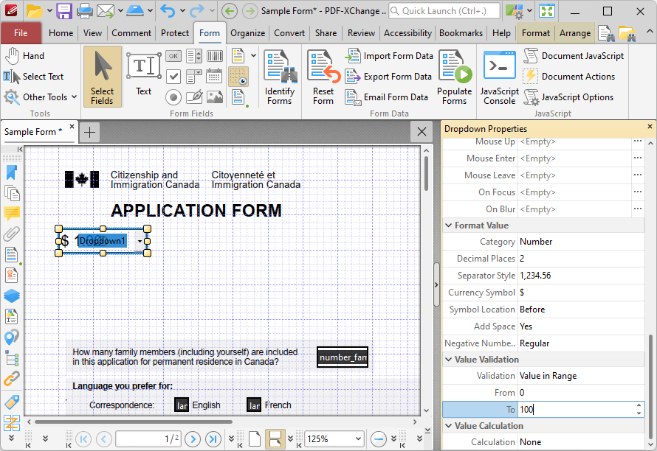Switch to the Organize ribbon tab
The image size is (657, 451).
click(x=247, y=33)
